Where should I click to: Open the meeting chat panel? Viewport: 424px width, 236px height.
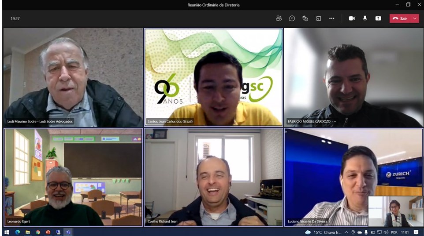pos(292,18)
